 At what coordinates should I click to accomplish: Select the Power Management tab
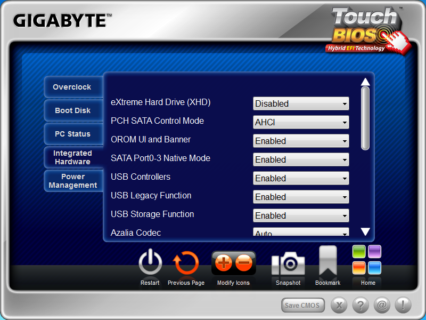[73, 181]
